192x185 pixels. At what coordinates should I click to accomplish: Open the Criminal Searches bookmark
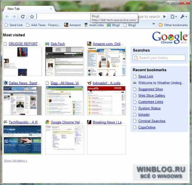click(152, 121)
